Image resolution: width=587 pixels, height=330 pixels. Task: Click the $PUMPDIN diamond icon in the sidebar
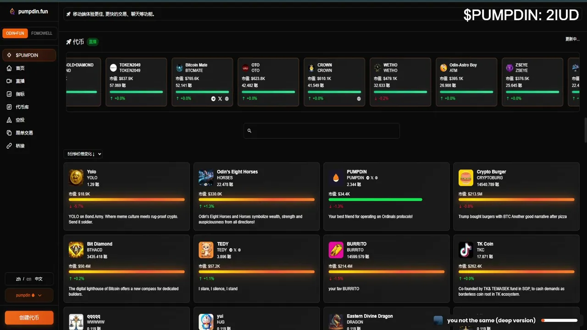tap(9, 55)
